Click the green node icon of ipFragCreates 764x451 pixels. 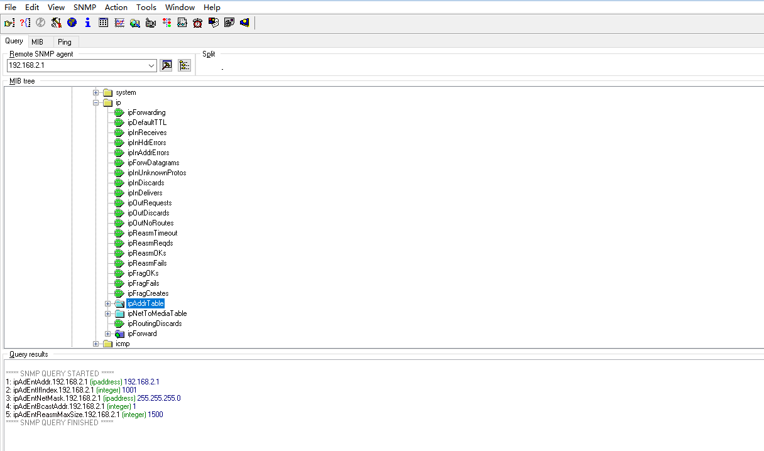[x=119, y=293]
